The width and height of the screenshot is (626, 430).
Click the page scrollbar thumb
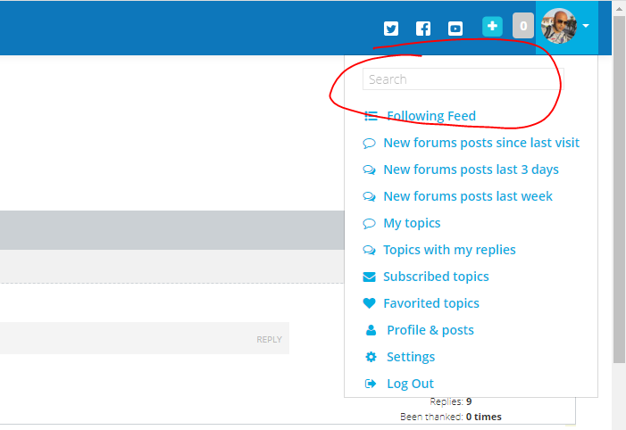[x=619, y=189]
